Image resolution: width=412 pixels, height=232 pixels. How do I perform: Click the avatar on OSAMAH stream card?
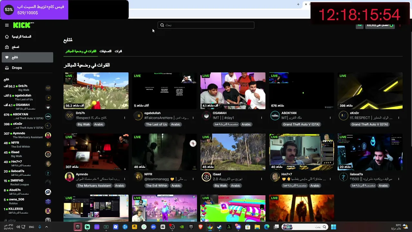(206, 116)
